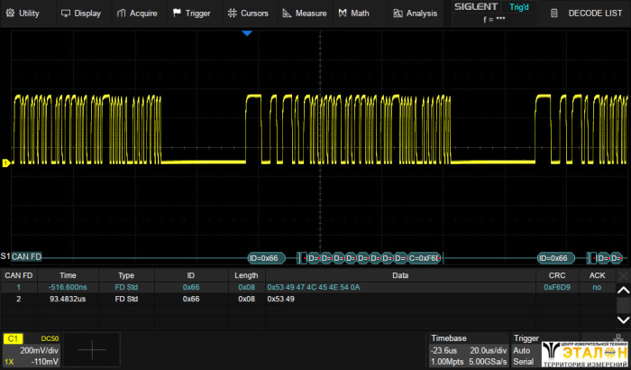The height and width of the screenshot is (370, 631).
Task: Click the Trig'd status indicator
Action: point(519,7)
